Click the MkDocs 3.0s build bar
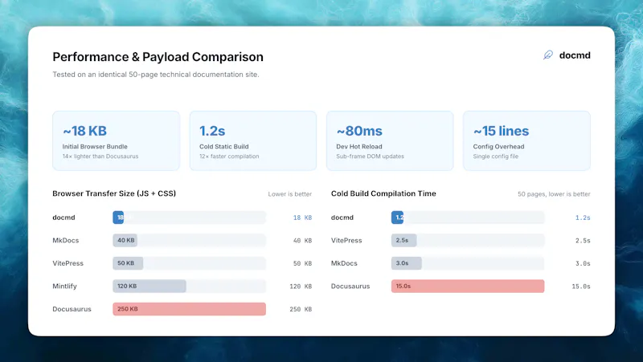The width and height of the screenshot is (643, 362). tap(407, 263)
